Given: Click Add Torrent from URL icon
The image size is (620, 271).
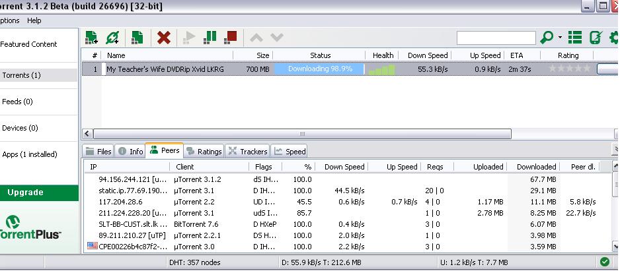Looking at the screenshot, I should pos(112,38).
